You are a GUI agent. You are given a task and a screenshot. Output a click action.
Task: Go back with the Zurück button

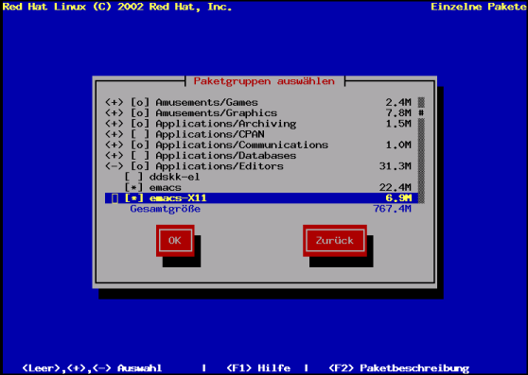[335, 241]
